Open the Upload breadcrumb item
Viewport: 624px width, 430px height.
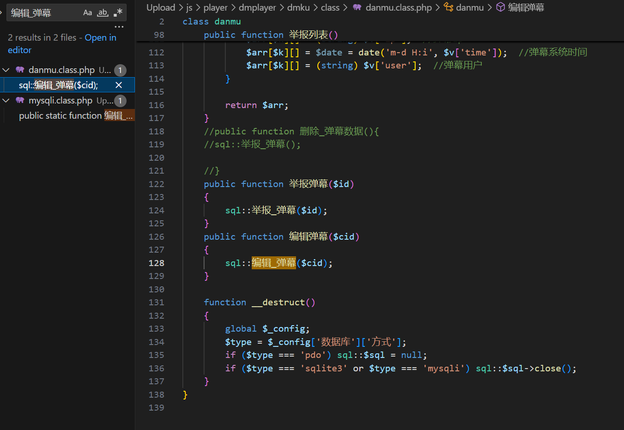[x=160, y=7]
